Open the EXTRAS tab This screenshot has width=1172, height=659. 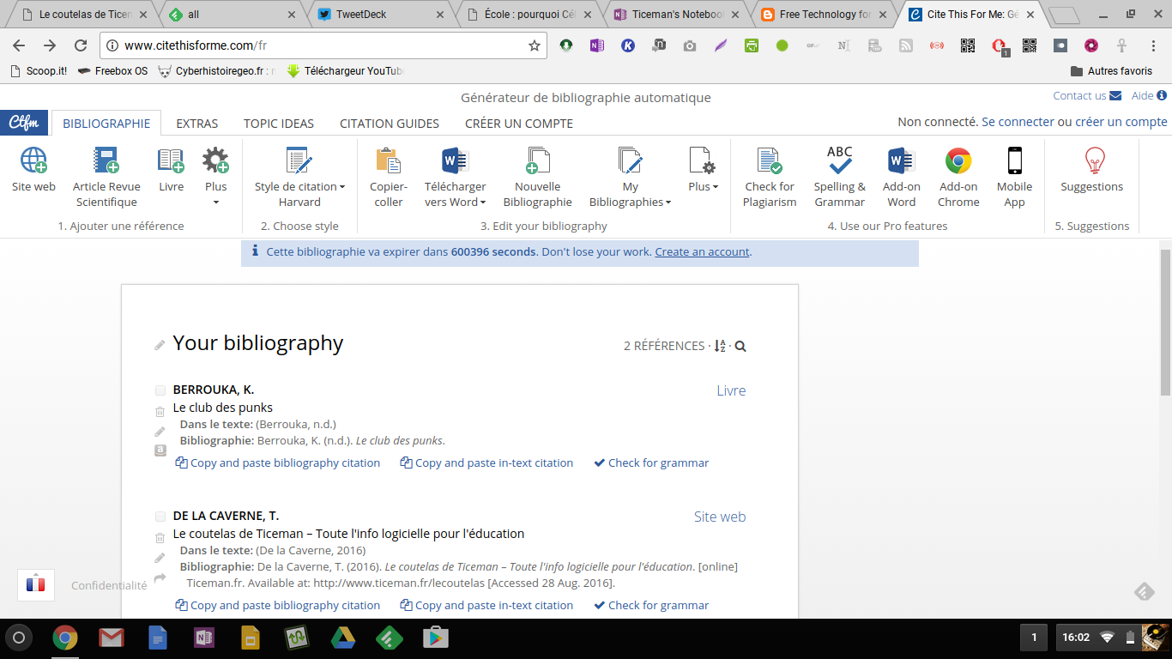pos(197,124)
